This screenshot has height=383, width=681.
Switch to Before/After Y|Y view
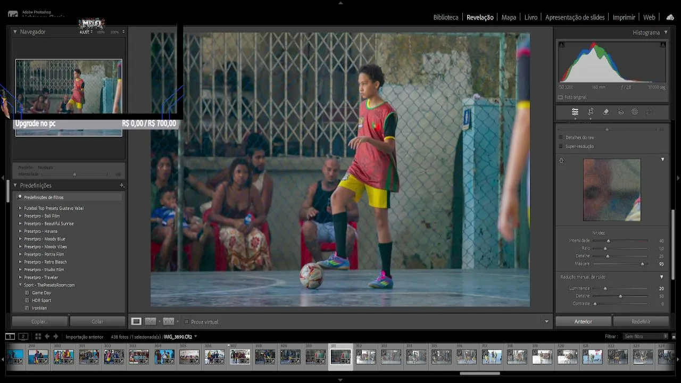[168, 321]
